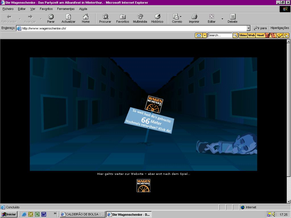Click the Retroceder back arrow icon
Viewport: 291px width, 218px height.
point(9,17)
